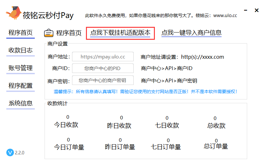Click the 昨日订单量 statistic

coord(120,144)
